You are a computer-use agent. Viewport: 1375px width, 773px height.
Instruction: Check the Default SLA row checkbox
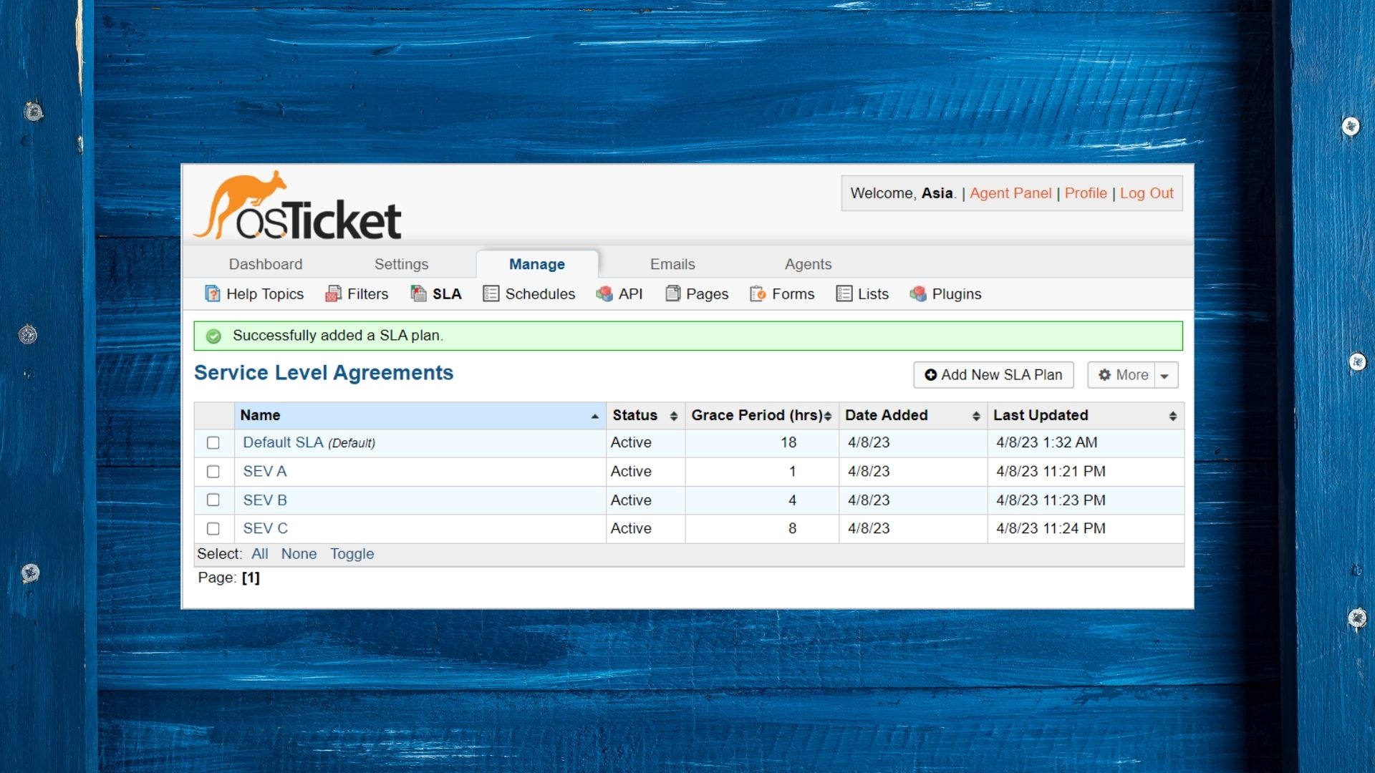pos(213,442)
